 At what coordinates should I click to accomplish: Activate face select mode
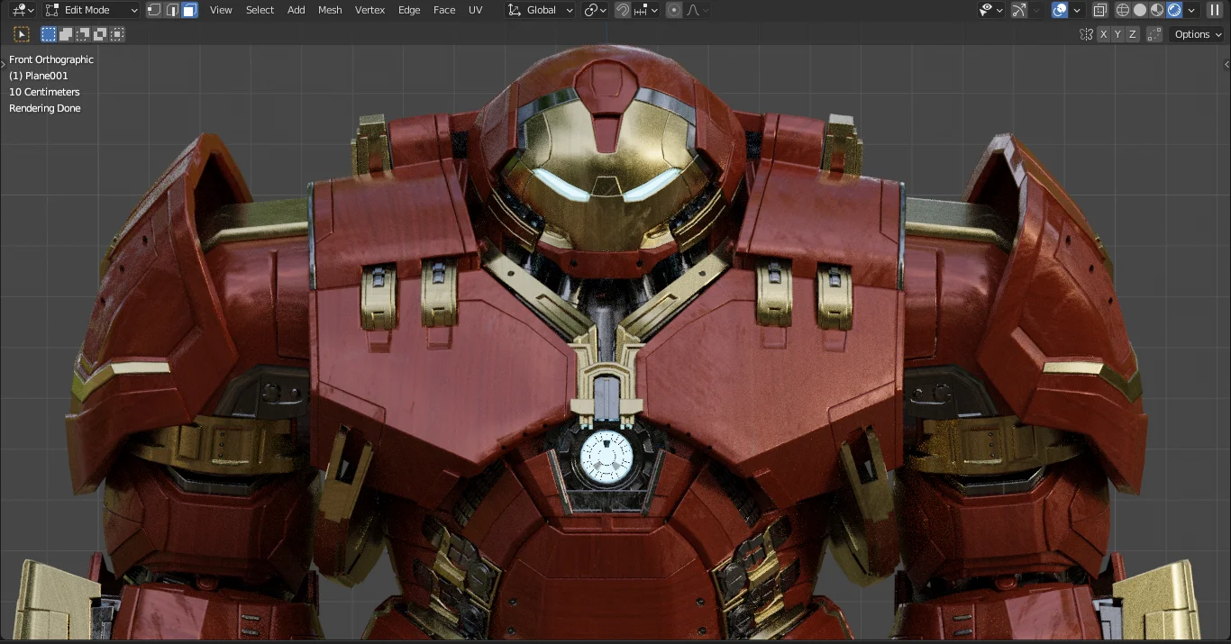tap(188, 10)
